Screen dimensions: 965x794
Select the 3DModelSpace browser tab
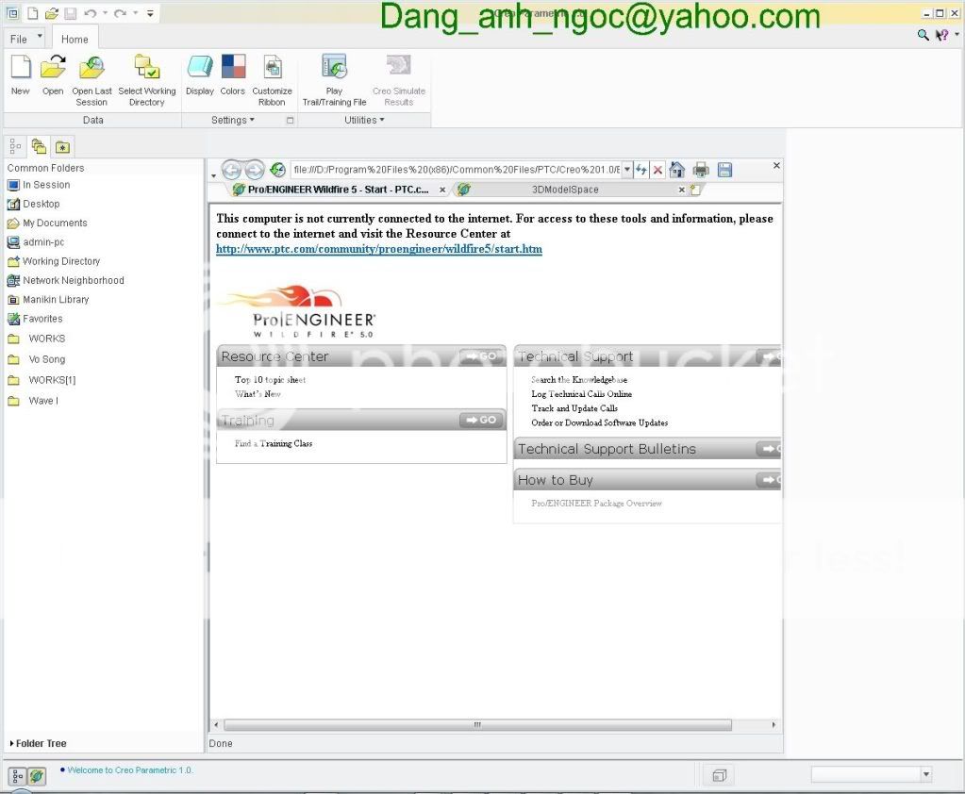tap(565, 190)
